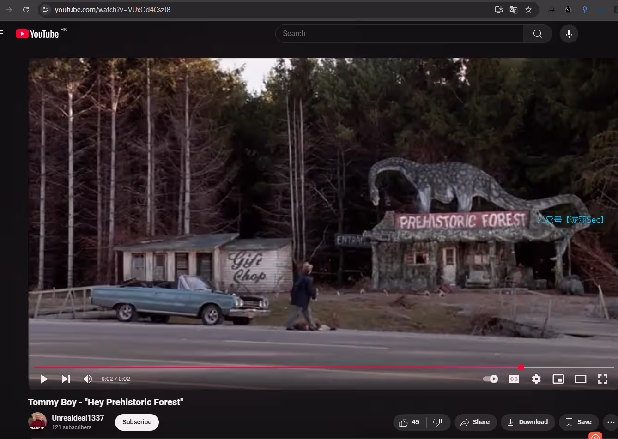Open the black hat extension icon

551,10
